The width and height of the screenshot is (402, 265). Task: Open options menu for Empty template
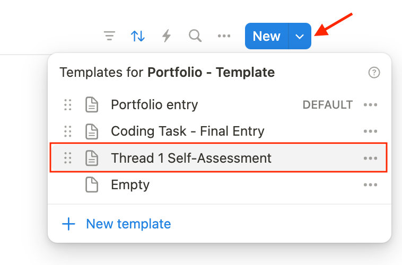(370, 185)
